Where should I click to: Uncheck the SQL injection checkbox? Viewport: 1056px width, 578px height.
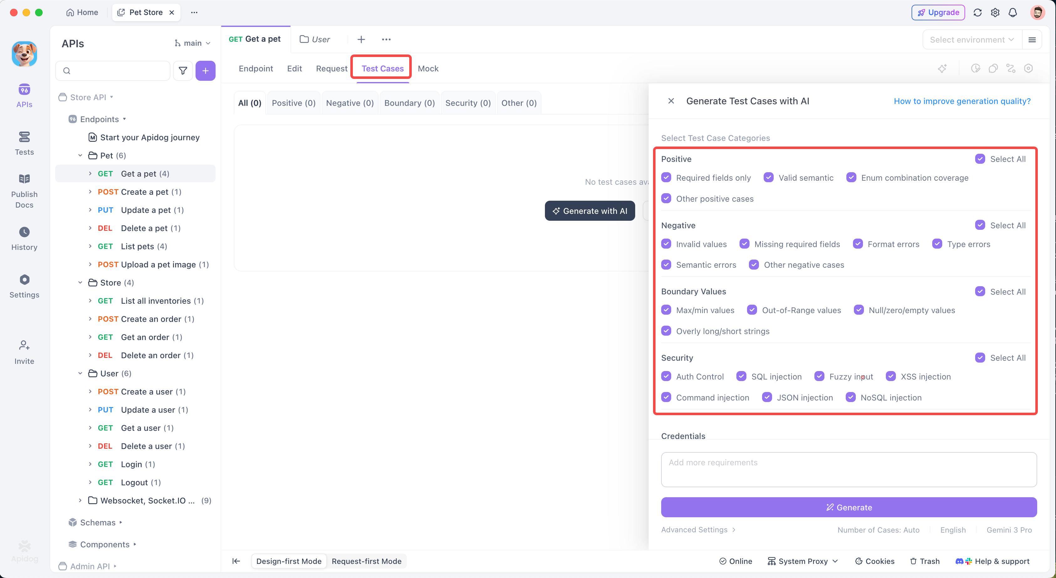tap(741, 376)
